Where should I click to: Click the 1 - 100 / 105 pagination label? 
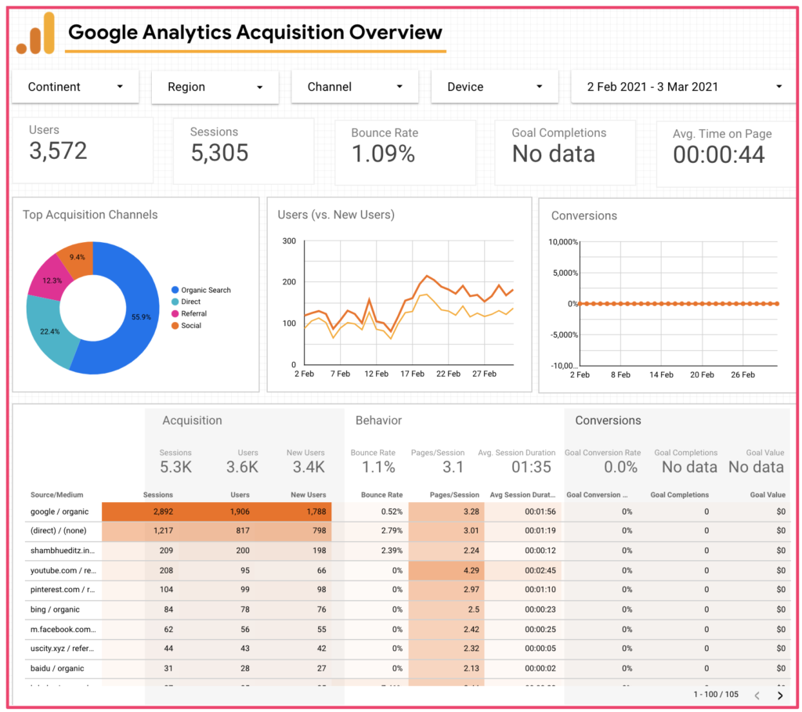click(x=716, y=695)
